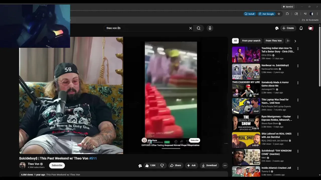Open the Chrome three-dot menu
Image resolution: width=321 pixels, height=180 pixels.
pos(317,14)
